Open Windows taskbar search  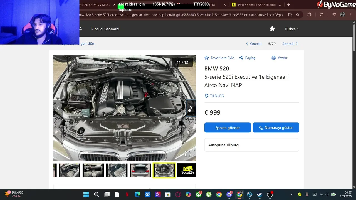click(97, 194)
